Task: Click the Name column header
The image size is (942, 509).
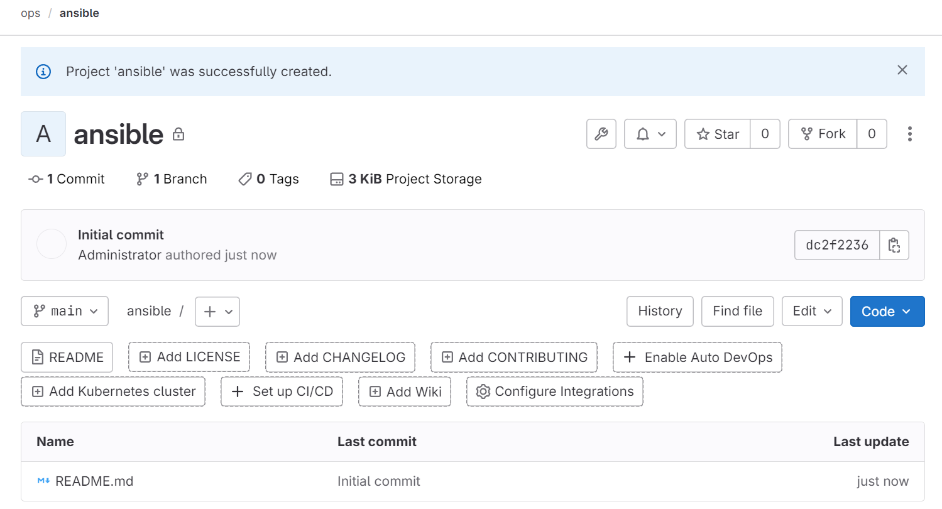Action: (x=55, y=442)
